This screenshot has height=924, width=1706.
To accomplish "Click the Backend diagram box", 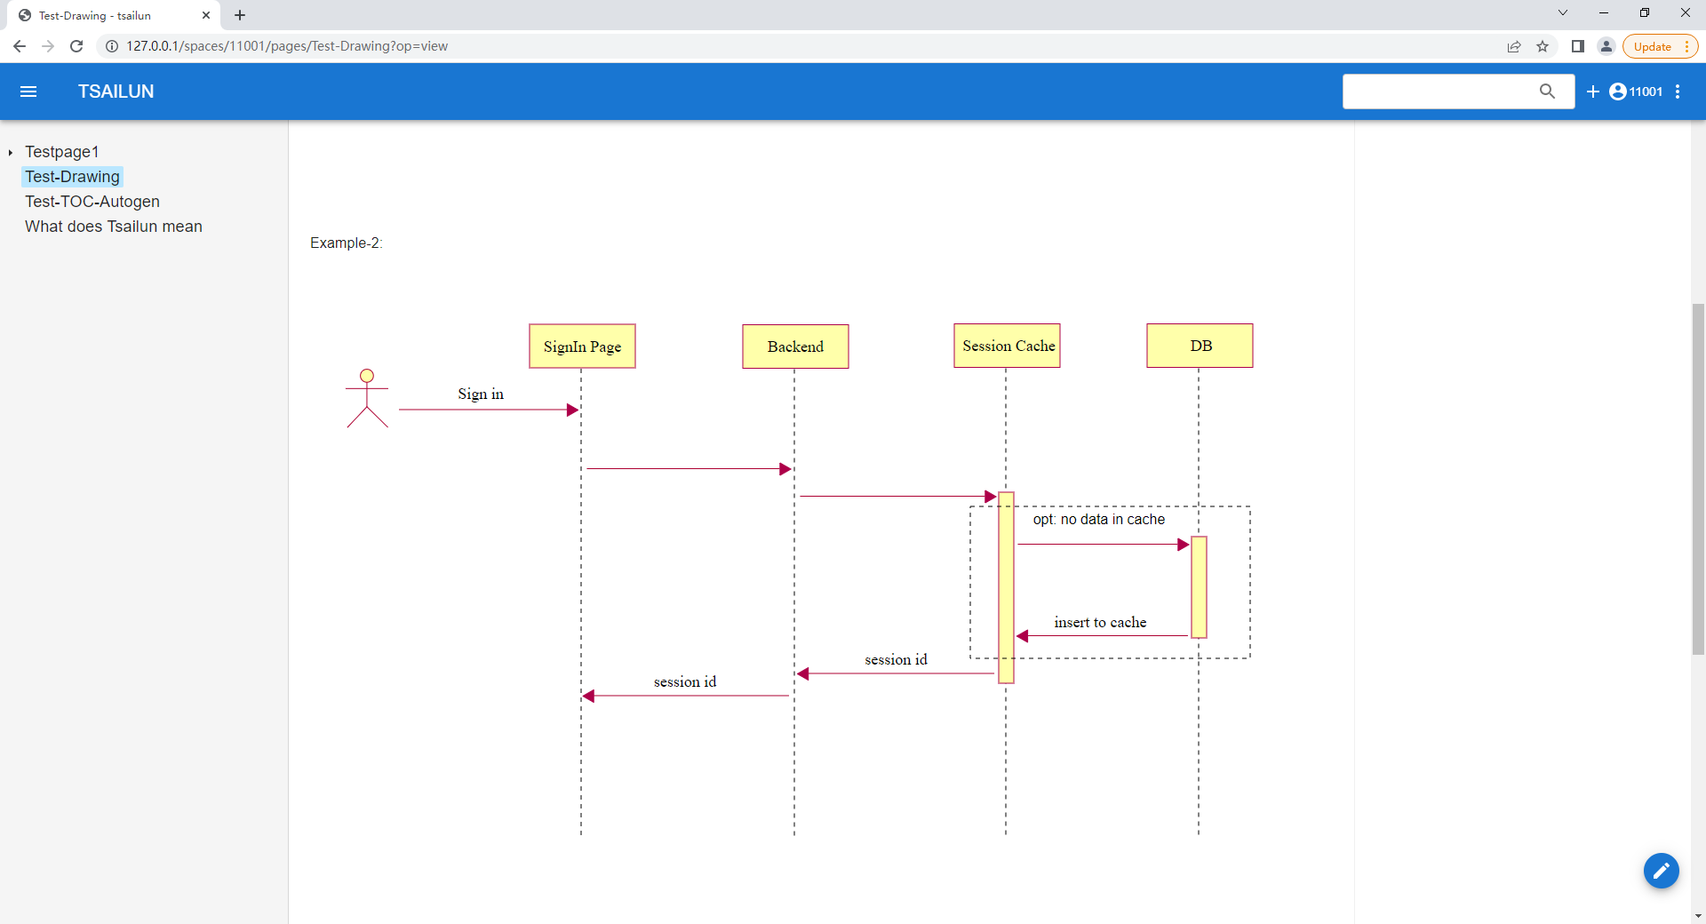I will pos(795,346).
